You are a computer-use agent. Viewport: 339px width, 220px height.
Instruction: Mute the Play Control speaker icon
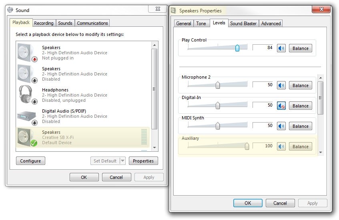(281, 48)
